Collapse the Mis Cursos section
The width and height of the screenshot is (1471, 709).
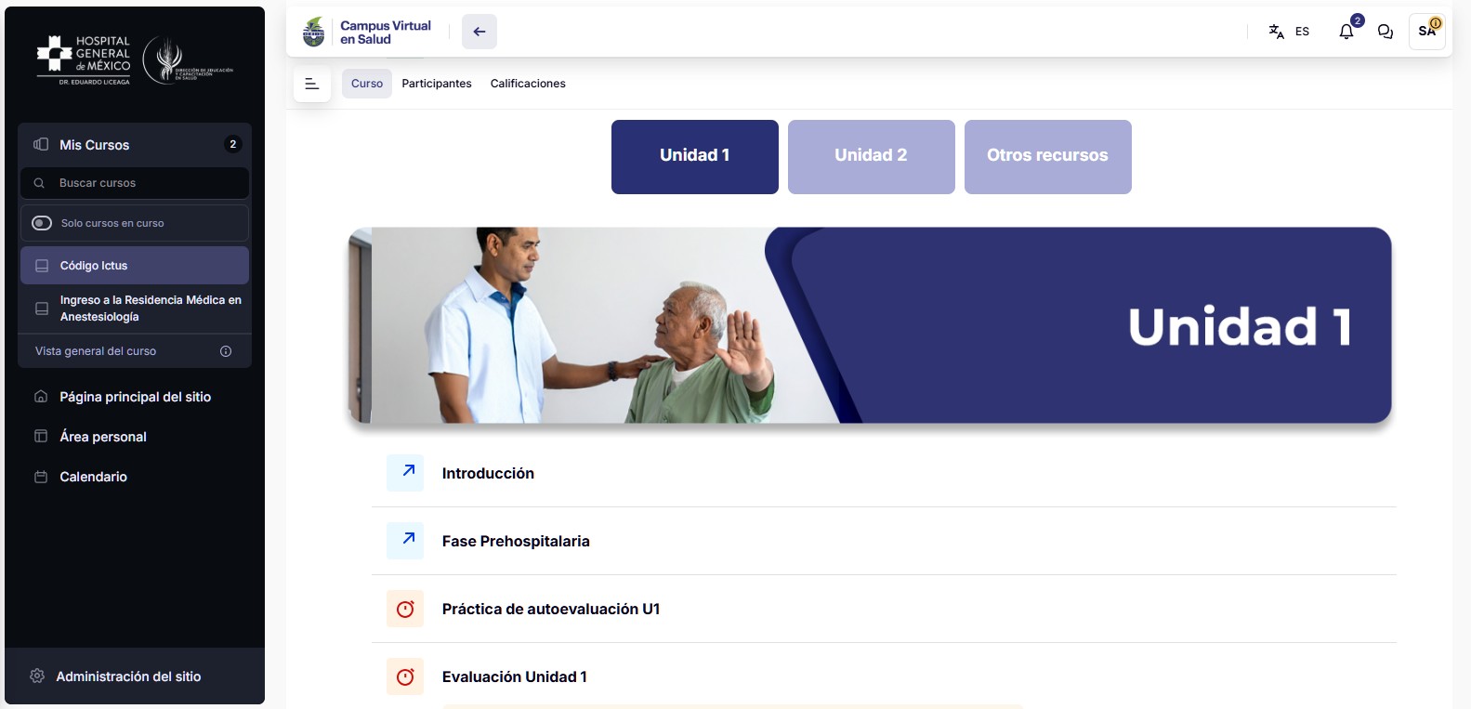[135, 145]
